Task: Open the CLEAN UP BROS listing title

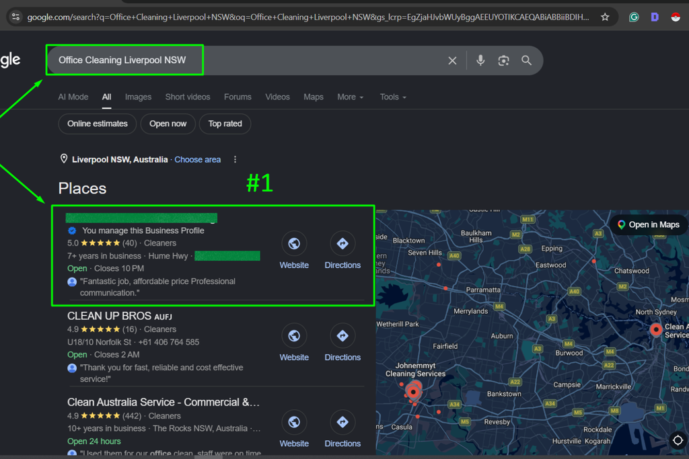Action: (x=120, y=316)
